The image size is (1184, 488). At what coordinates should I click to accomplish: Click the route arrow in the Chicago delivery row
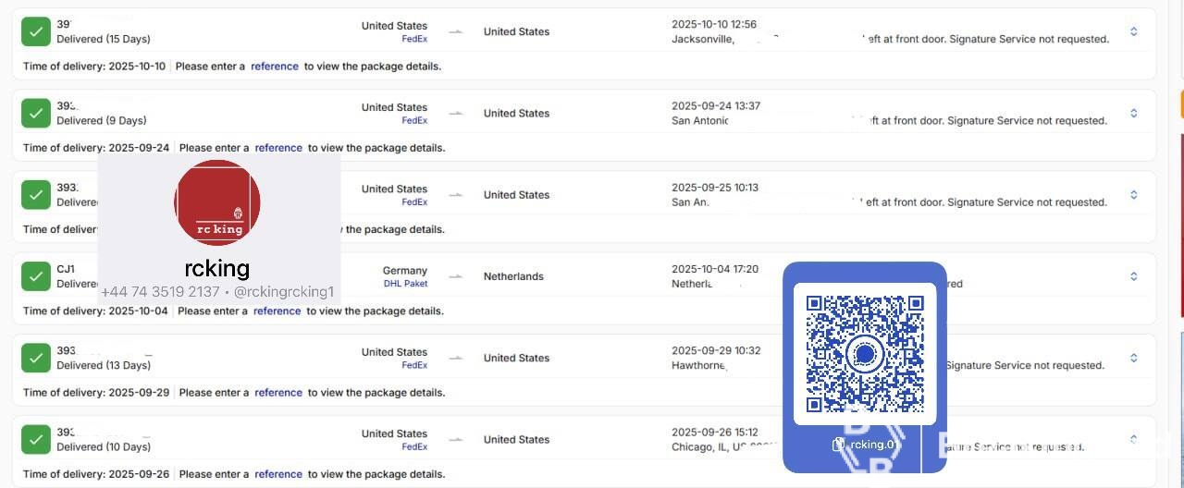tap(455, 440)
